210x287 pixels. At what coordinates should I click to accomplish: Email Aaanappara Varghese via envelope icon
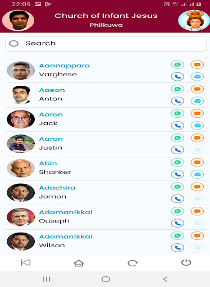point(197,77)
